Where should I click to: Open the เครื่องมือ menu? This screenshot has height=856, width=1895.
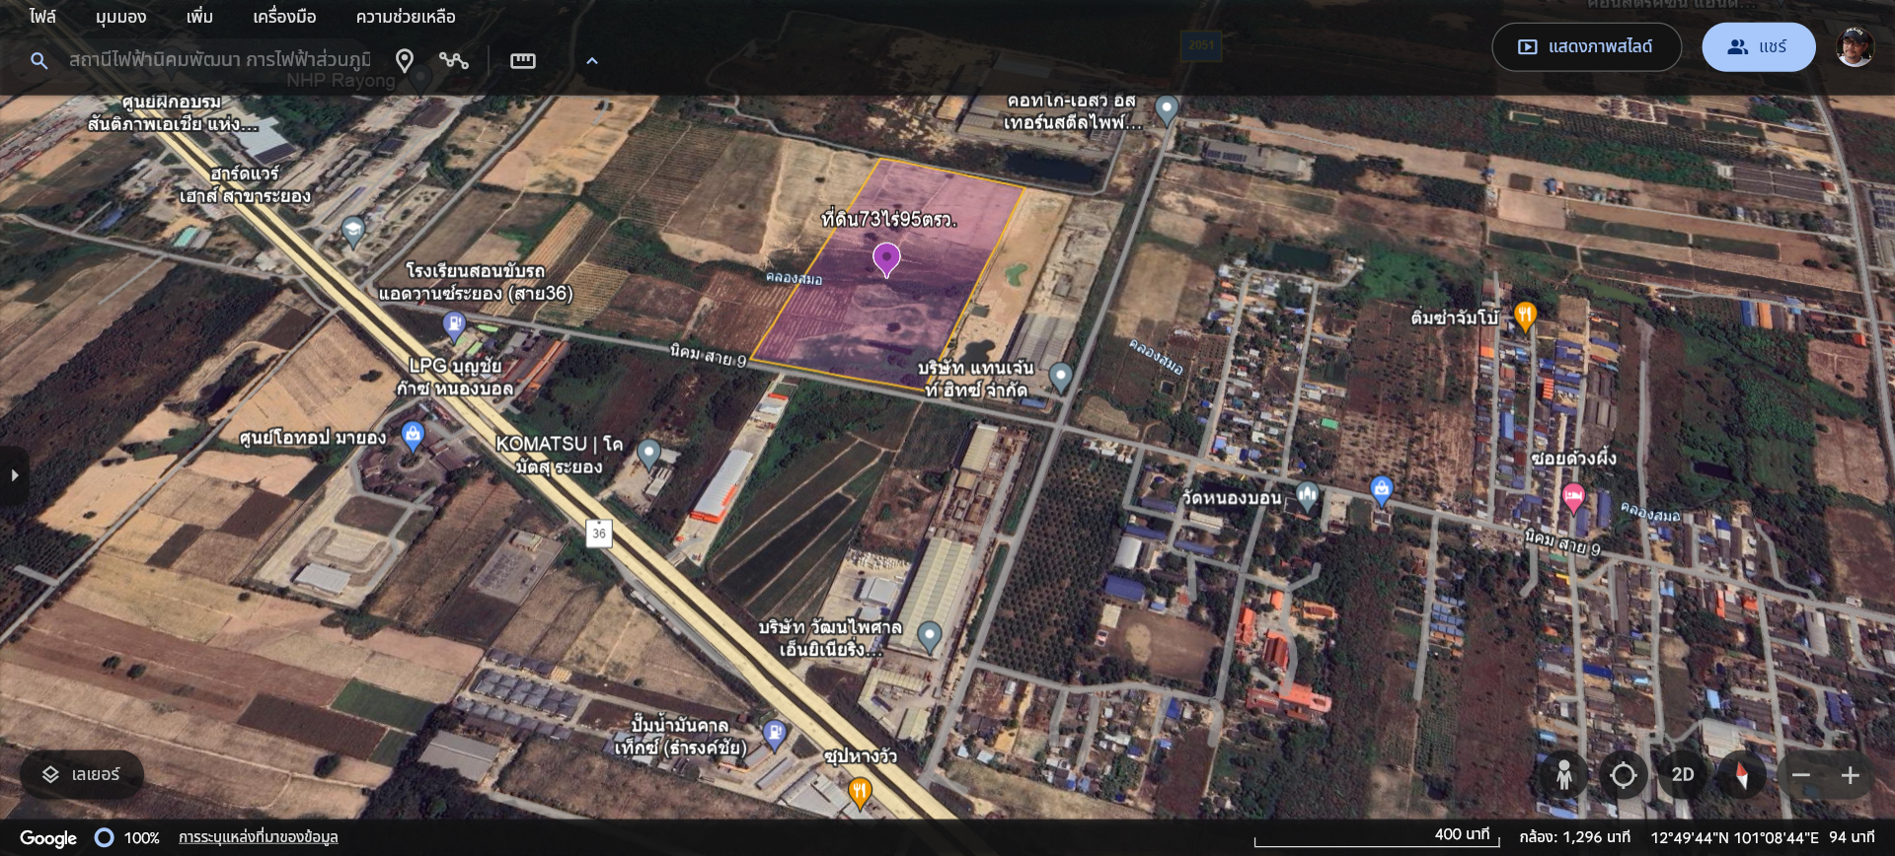[284, 17]
